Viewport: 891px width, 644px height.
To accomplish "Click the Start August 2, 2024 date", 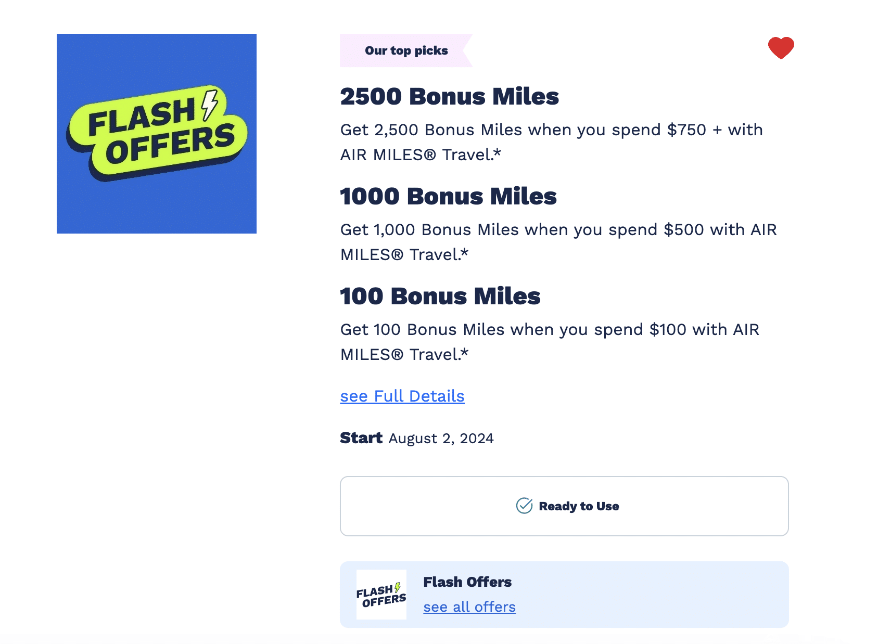I will point(441,439).
